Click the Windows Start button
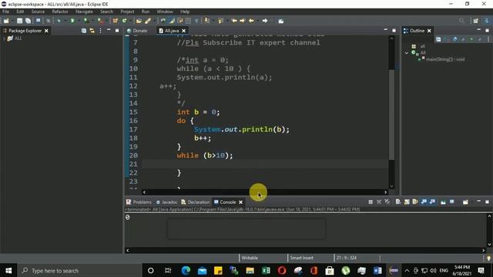Screen dimensions: 493x277 [x=8, y=270]
